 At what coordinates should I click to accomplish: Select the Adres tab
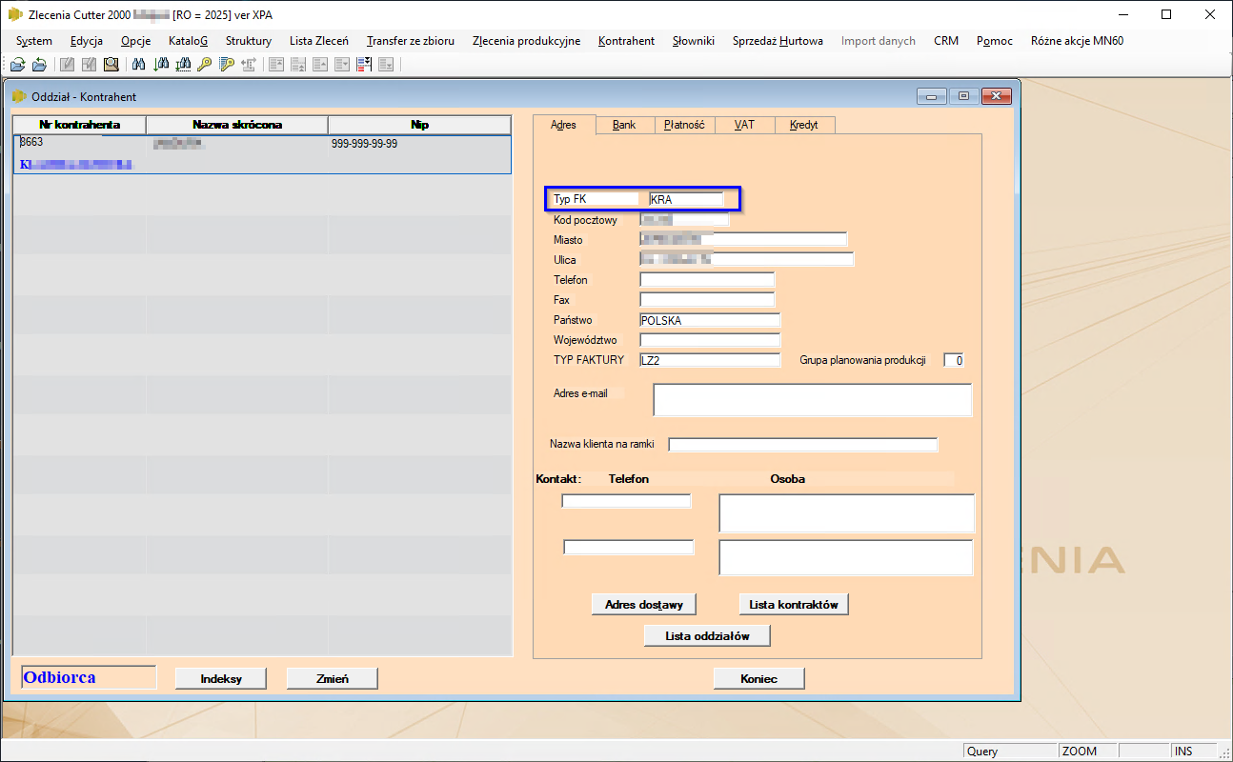564,125
